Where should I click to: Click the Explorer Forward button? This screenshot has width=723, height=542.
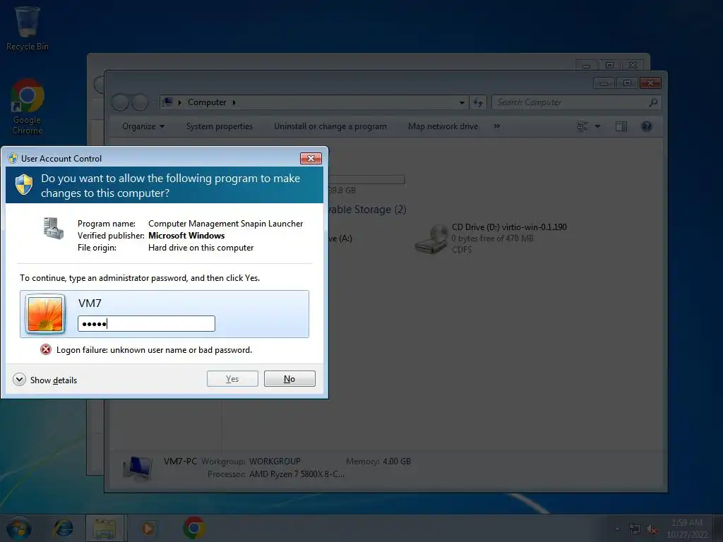click(x=141, y=102)
